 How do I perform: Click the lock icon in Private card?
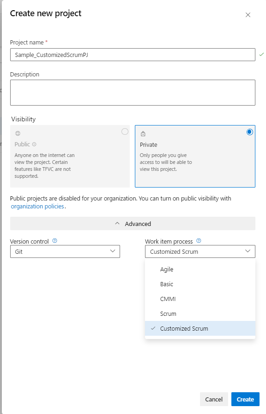point(143,133)
